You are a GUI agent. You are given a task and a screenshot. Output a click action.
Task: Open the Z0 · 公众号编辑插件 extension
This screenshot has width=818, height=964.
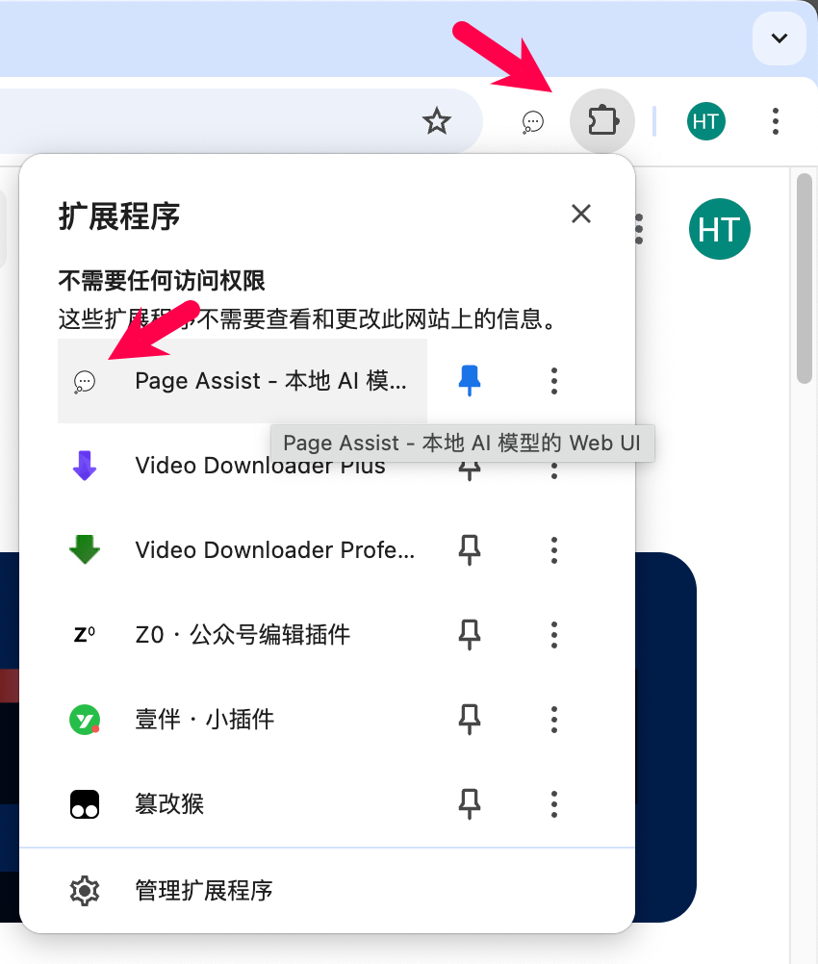243,634
